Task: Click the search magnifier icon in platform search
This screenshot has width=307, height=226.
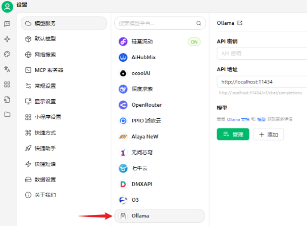Action: click(x=198, y=23)
